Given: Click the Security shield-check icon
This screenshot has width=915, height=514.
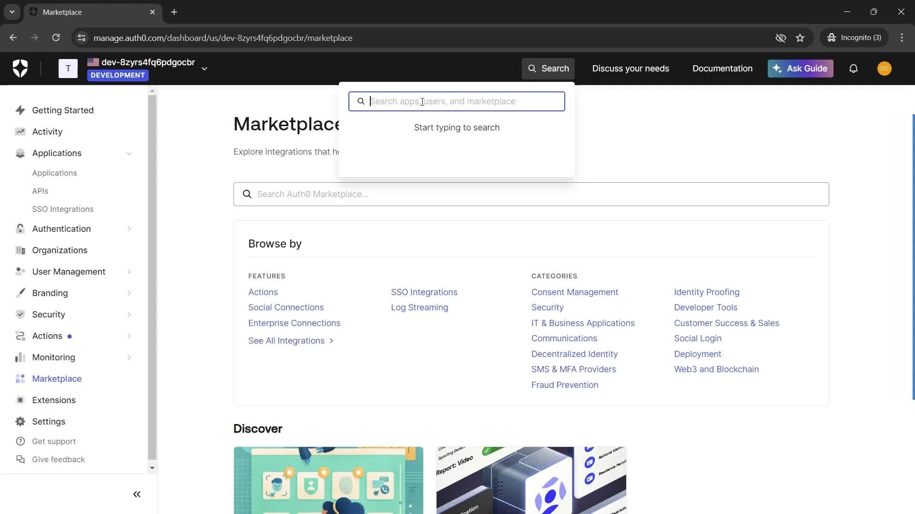Looking at the screenshot, I should point(20,315).
